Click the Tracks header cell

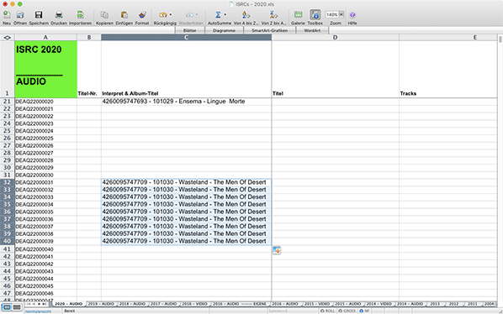(448, 69)
